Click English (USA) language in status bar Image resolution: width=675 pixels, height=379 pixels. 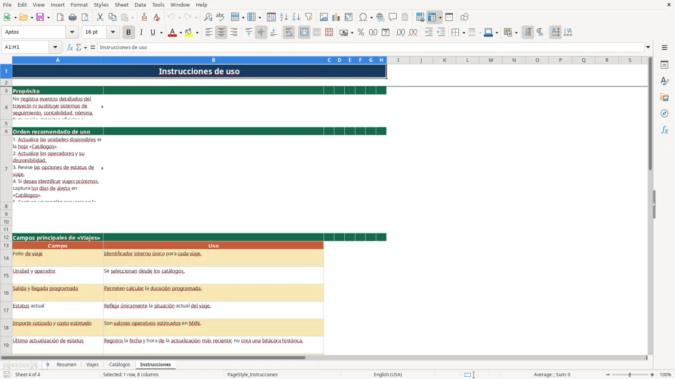click(x=388, y=375)
